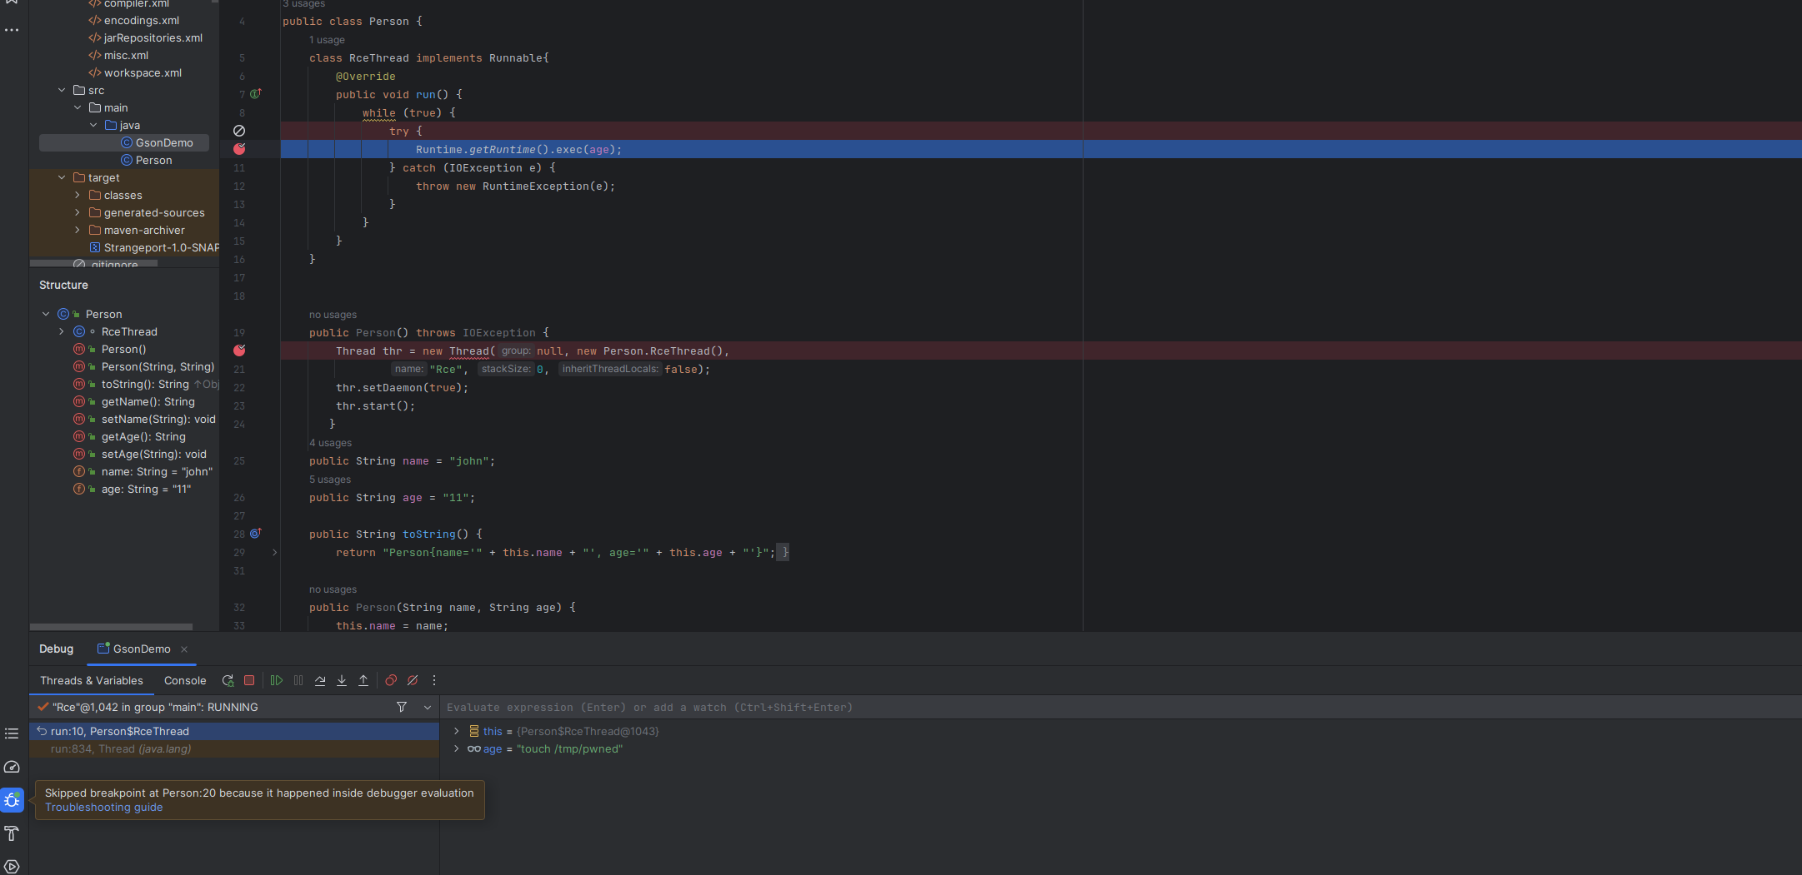Expand the 'this' variable
The width and height of the screenshot is (1802, 875).
coord(456,731)
